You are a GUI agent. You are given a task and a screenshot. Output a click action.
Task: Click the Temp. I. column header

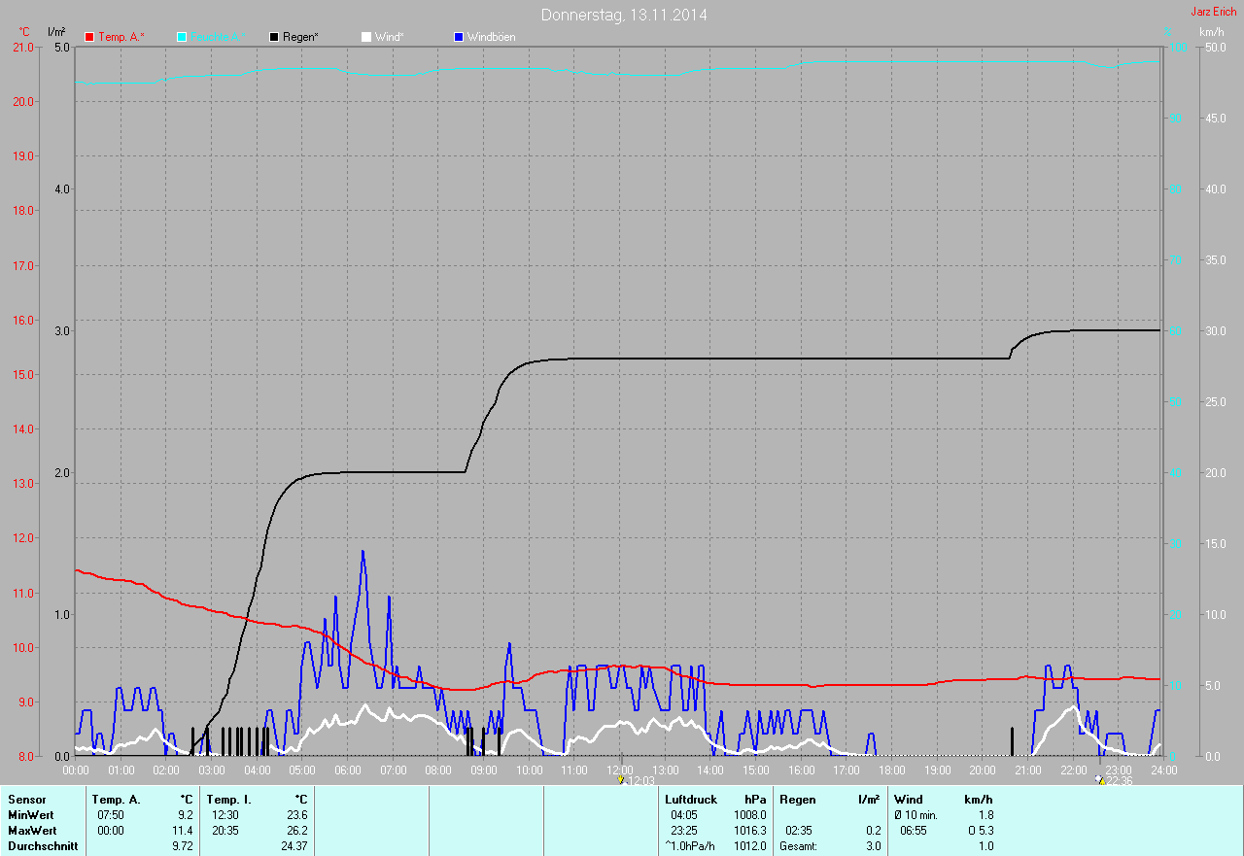(x=228, y=799)
